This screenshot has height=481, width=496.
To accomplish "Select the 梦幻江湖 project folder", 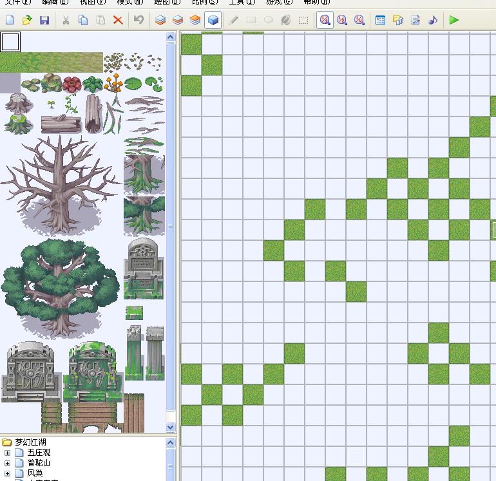I will click(x=30, y=442).
